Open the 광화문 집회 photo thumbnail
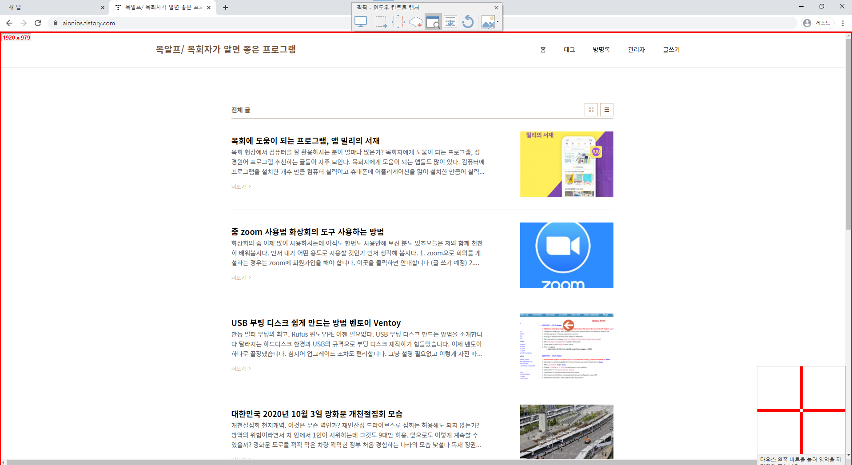852x465 pixels. (x=567, y=432)
